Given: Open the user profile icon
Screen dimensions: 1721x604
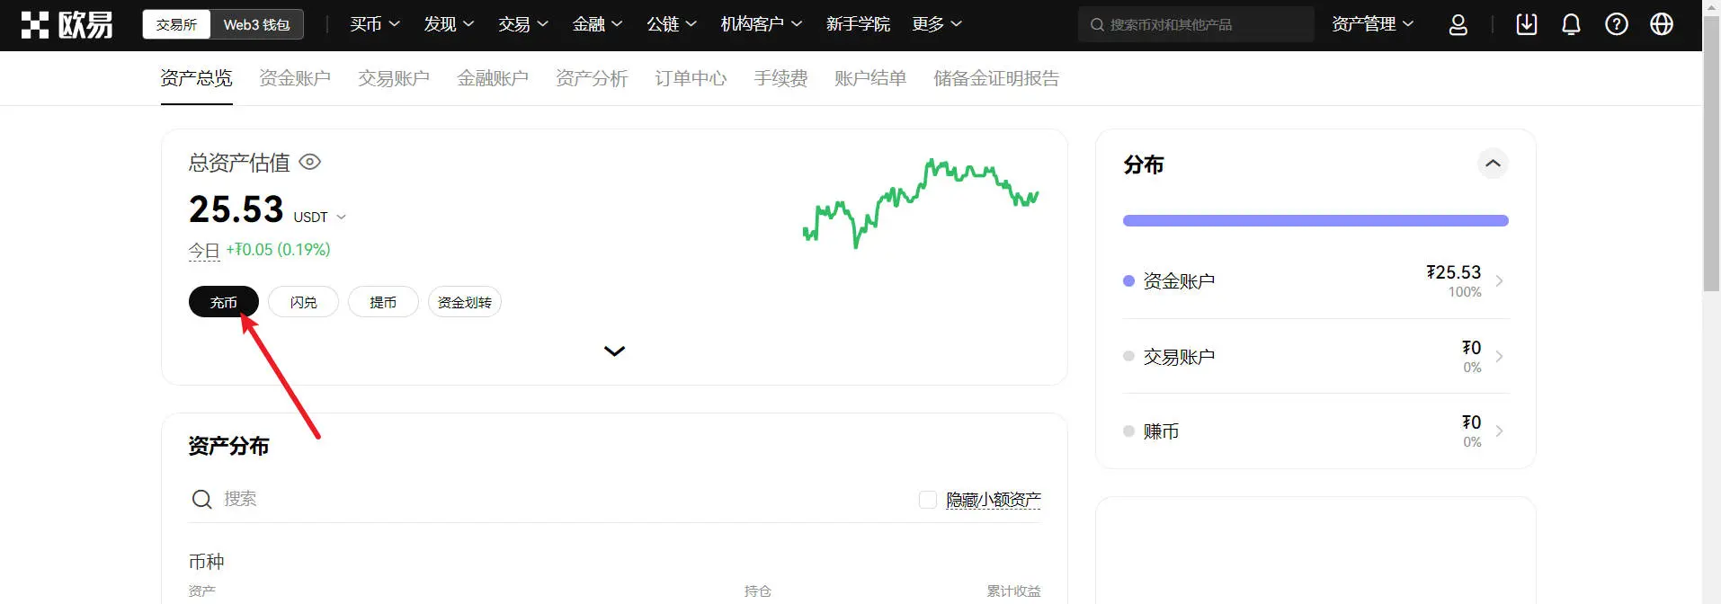Looking at the screenshot, I should click(x=1458, y=24).
